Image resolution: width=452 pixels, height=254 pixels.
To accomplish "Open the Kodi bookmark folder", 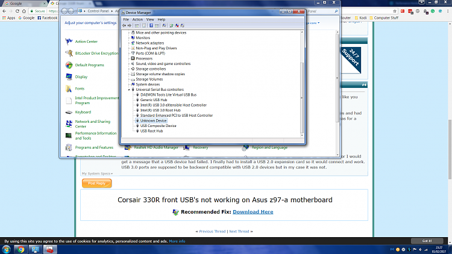I will [360, 18].
